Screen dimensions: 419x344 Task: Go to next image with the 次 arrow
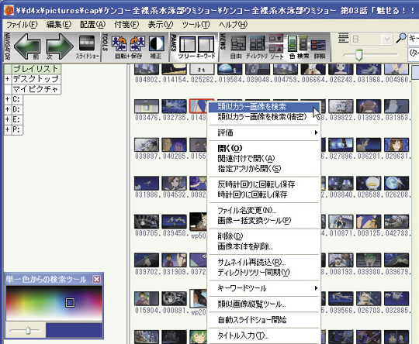pyautogui.click(x=60, y=46)
